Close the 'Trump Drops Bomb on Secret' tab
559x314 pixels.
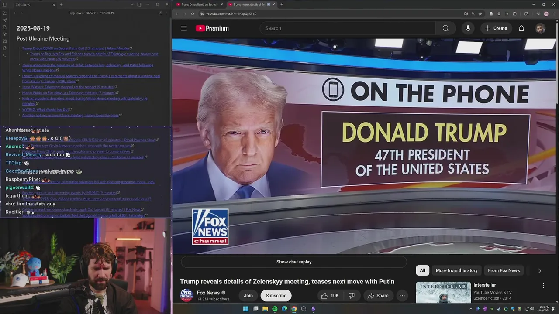(222, 4)
